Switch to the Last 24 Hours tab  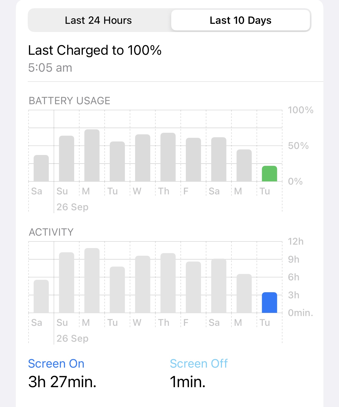click(x=98, y=20)
